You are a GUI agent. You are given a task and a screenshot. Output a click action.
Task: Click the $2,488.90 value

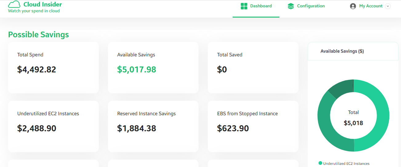37,128
